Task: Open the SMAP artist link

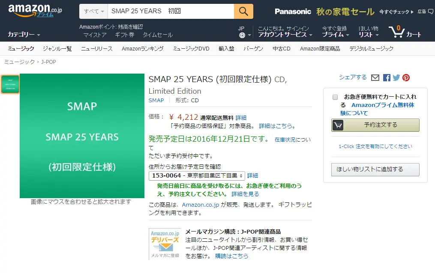Action: click(156, 100)
